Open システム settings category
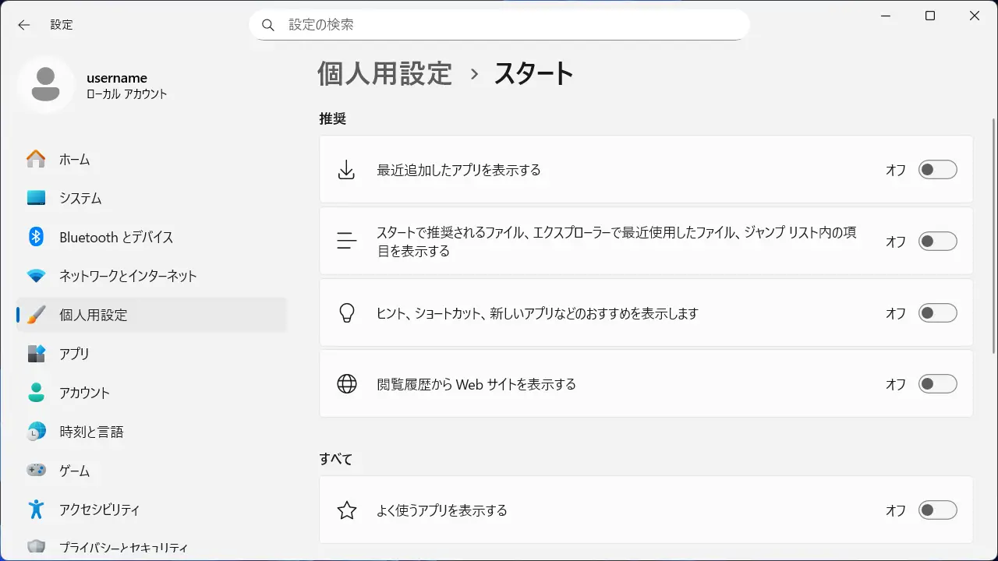The width and height of the screenshot is (998, 561). click(80, 198)
